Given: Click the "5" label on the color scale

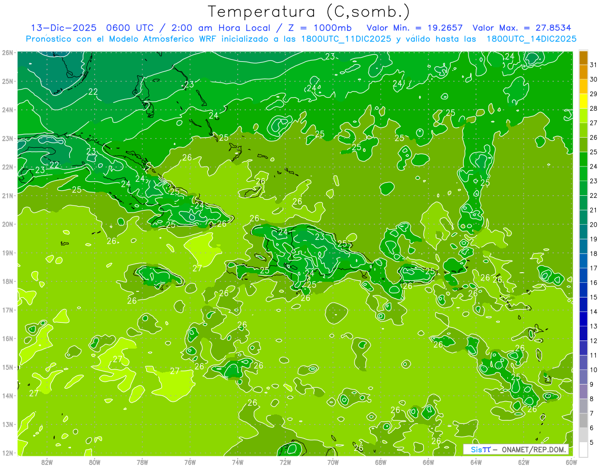Looking at the screenshot, I should pyautogui.click(x=592, y=442).
